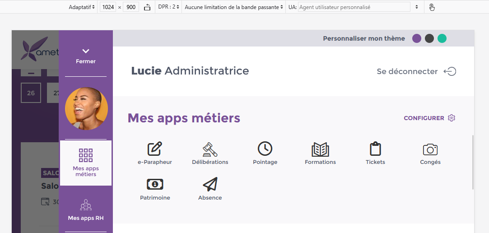This screenshot has width=489, height=233.
Task: Switch to Mes apps RH tab
Action: (x=86, y=210)
